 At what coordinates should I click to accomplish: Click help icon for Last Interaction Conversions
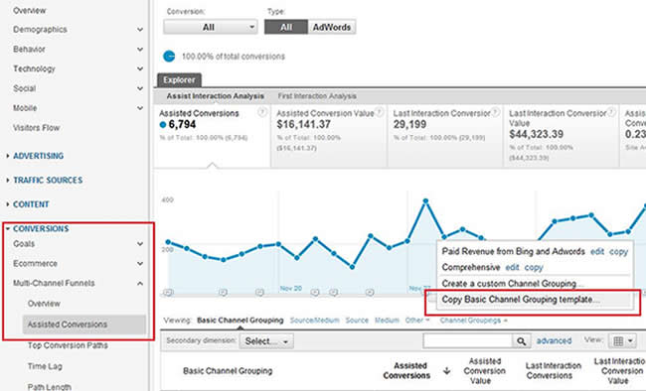[x=496, y=112]
